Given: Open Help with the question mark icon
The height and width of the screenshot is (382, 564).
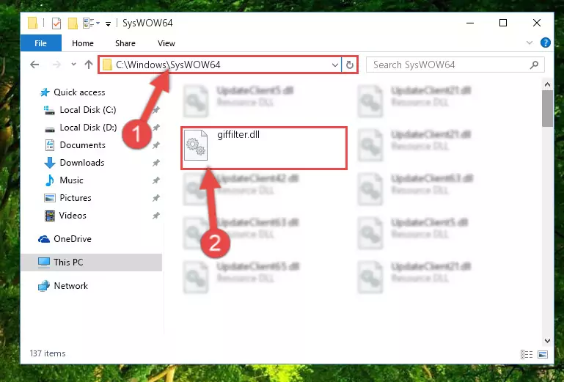Looking at the screenshot, I should coord(545,43).
